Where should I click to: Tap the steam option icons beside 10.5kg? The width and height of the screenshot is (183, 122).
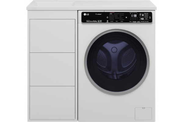click(100, 21)
